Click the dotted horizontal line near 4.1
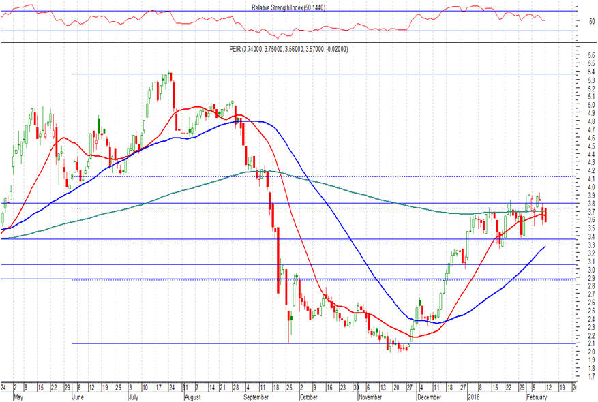The image size is (598, 402). click(x=409, y=177)
